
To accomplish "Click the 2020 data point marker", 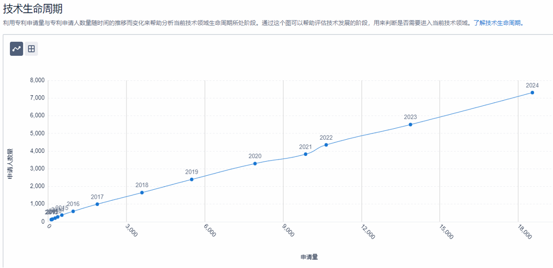I will 255,164.
